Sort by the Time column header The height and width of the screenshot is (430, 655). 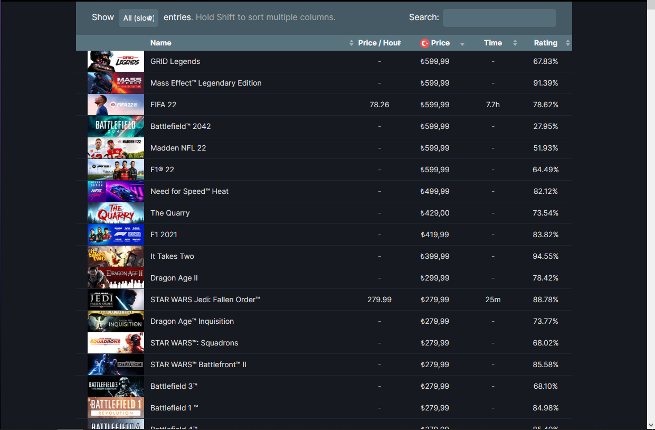click(x=493, y=43)
